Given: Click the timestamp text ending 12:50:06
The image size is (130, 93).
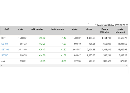Looking at the screenshot, I should pos(112,25).
